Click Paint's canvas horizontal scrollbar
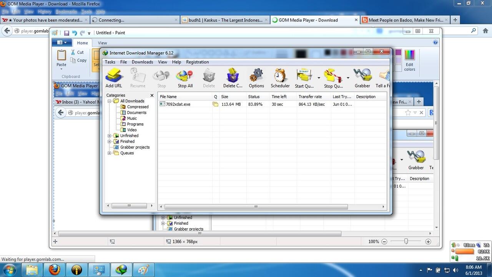This screenshot has width=492, height=277. [200, 234]
